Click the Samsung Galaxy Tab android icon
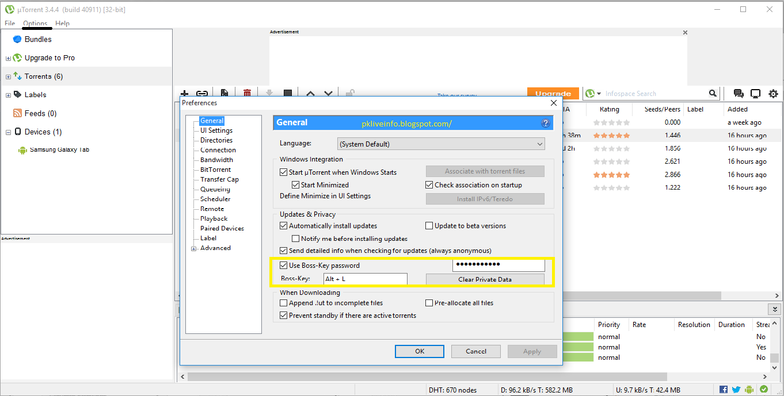This screenshot has height=396, width=784. [x=23, y=150]
